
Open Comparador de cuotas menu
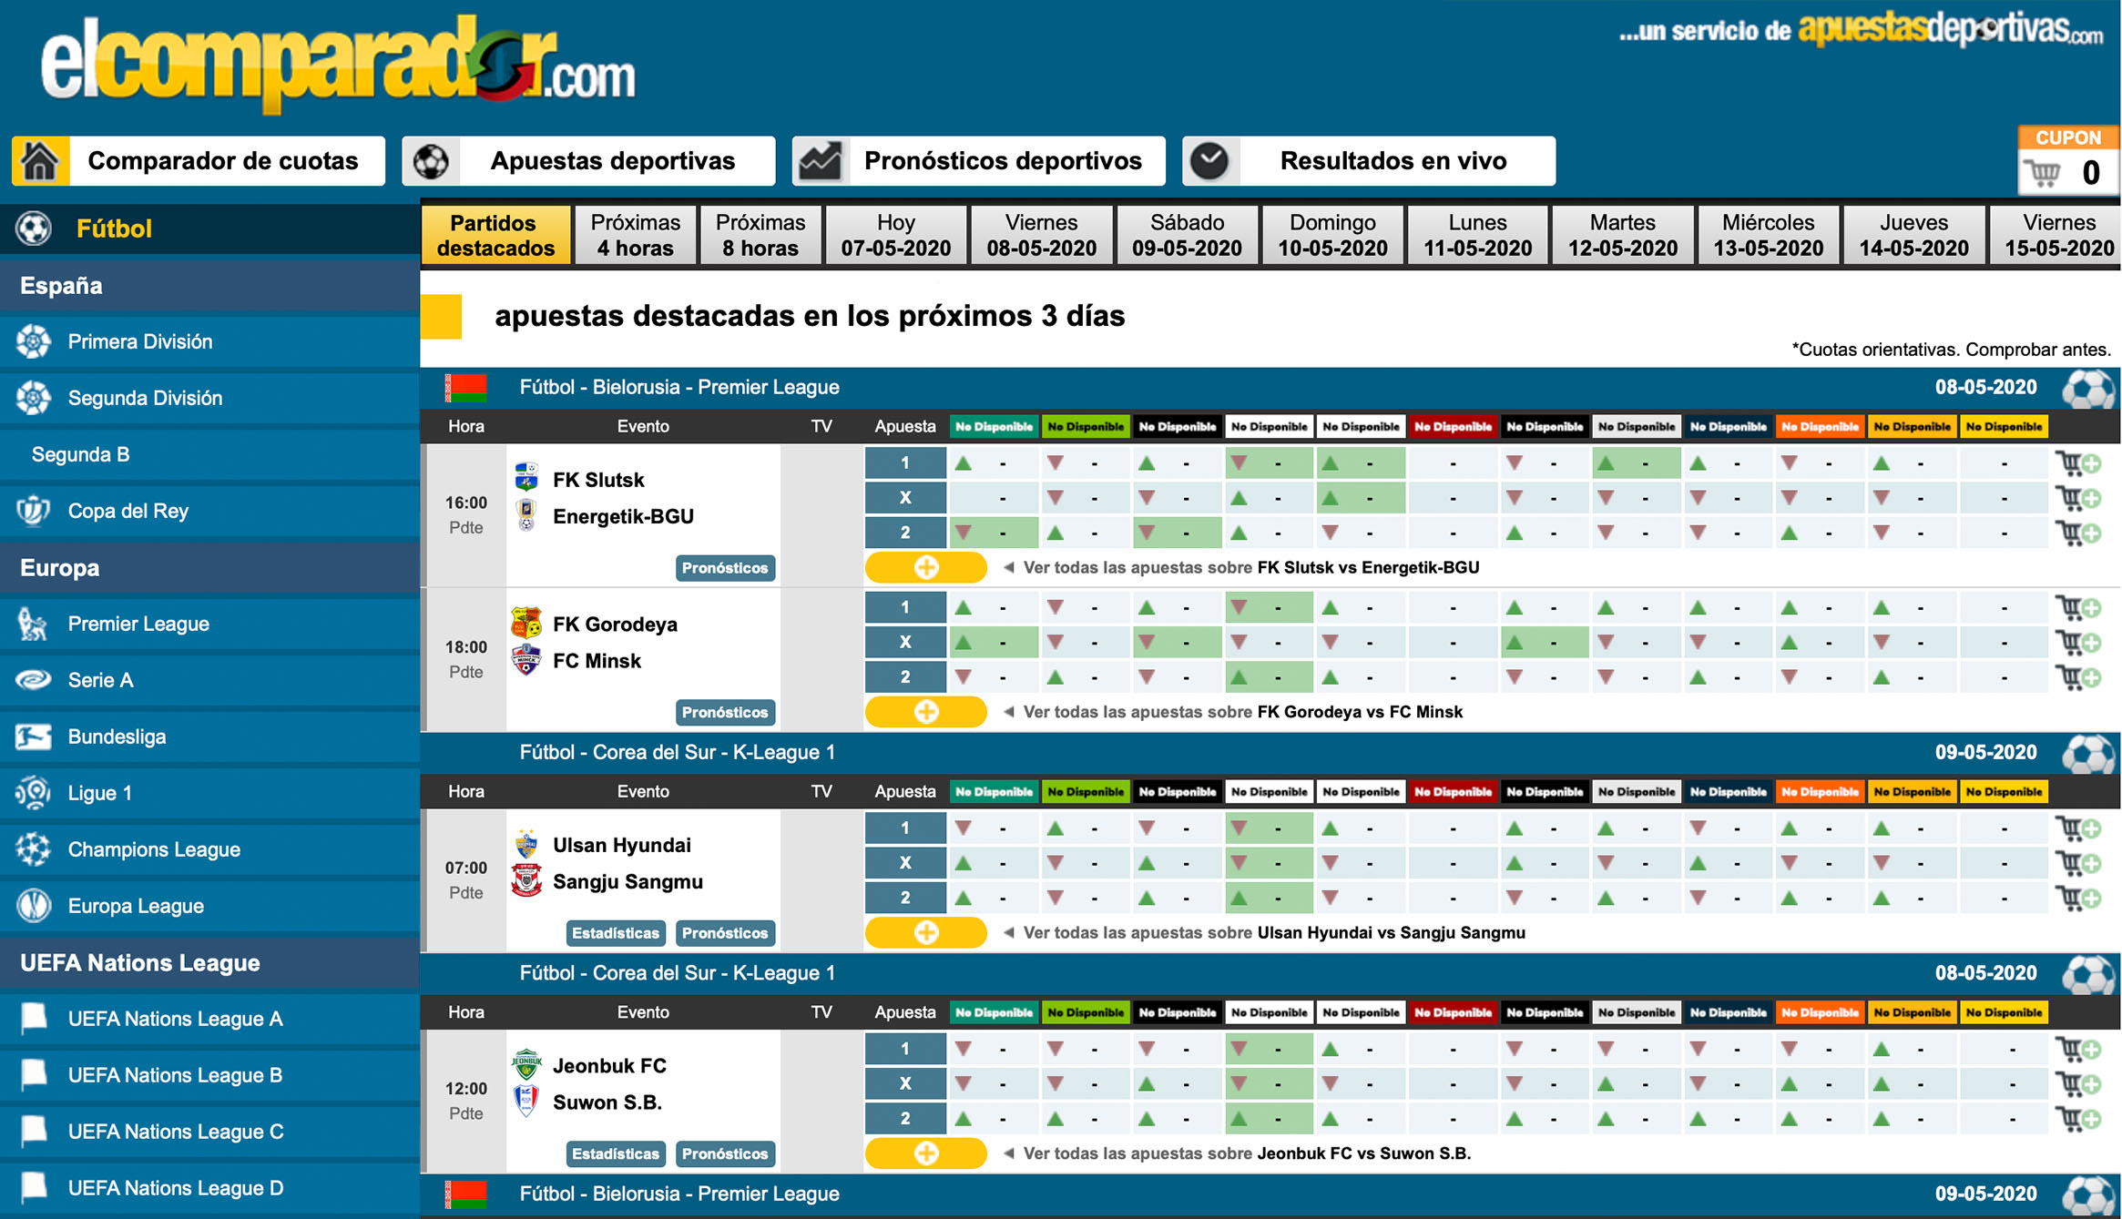(x=199, y=161)
